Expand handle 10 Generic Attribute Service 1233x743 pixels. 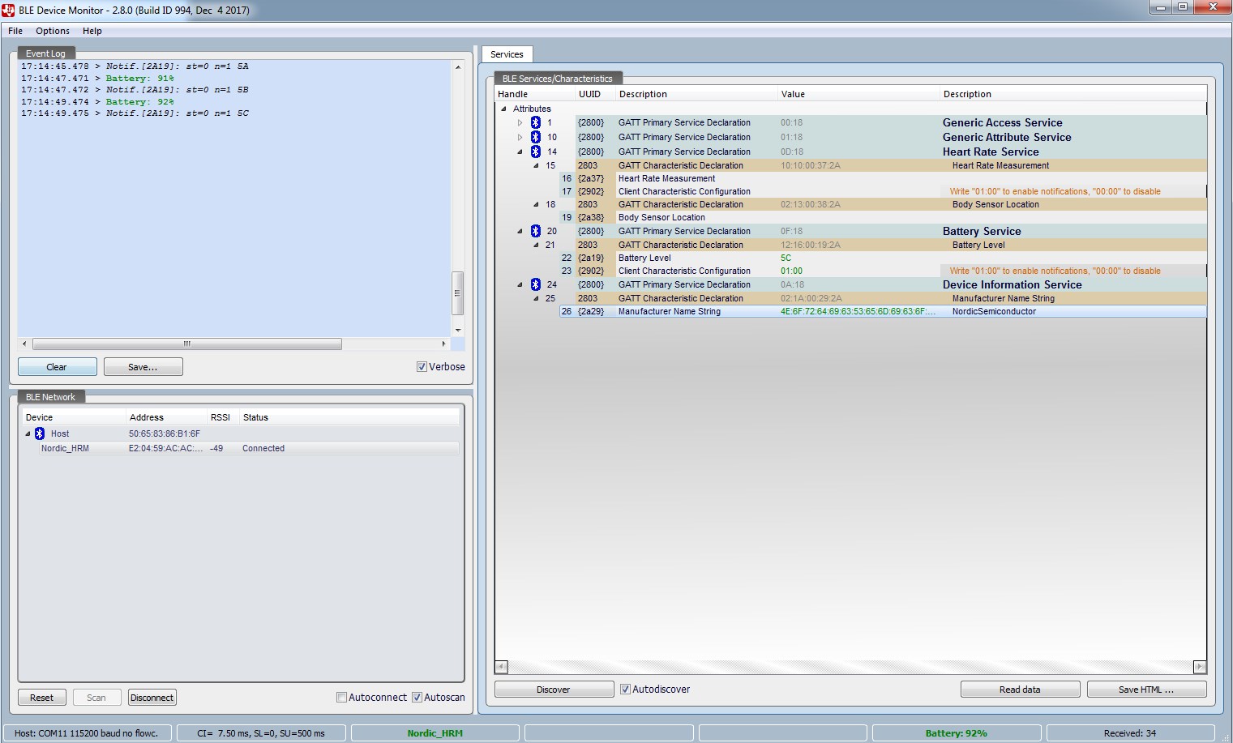coord(520,138)
